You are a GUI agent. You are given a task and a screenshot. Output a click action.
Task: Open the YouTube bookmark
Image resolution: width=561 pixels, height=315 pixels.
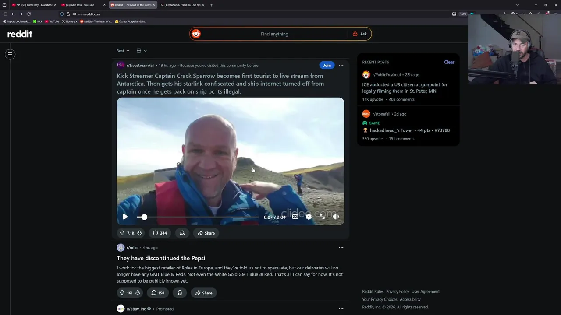pyautogui.click(x=52, y=21)
